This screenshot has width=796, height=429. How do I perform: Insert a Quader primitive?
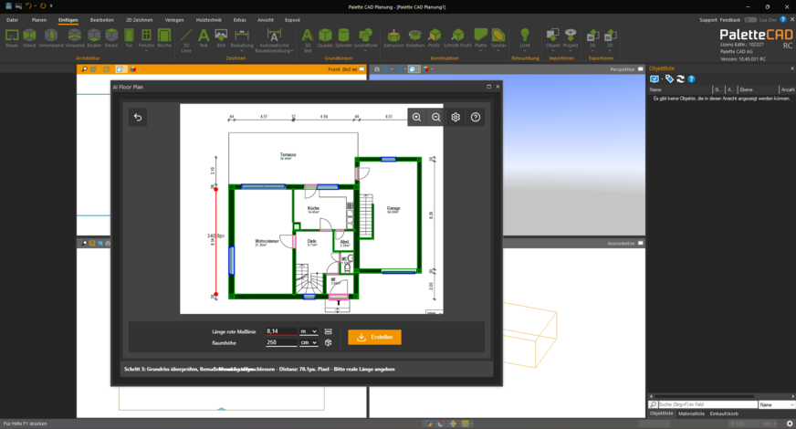pyautogui.click(x=325, y=38)
